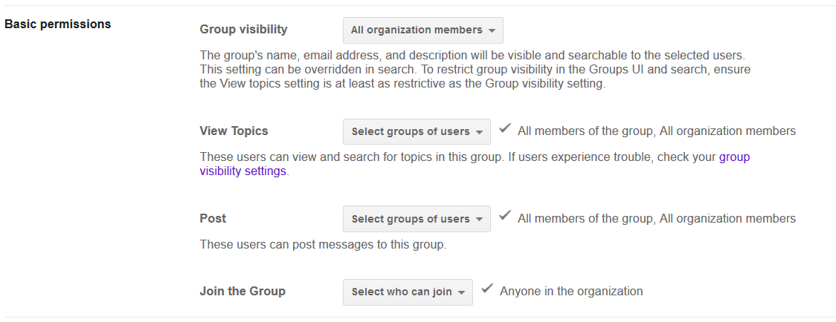Viewport: 836px width, 322px height.
Task: Click the checkmark icon beside Post selection
Action: click(x=505, y=217)
